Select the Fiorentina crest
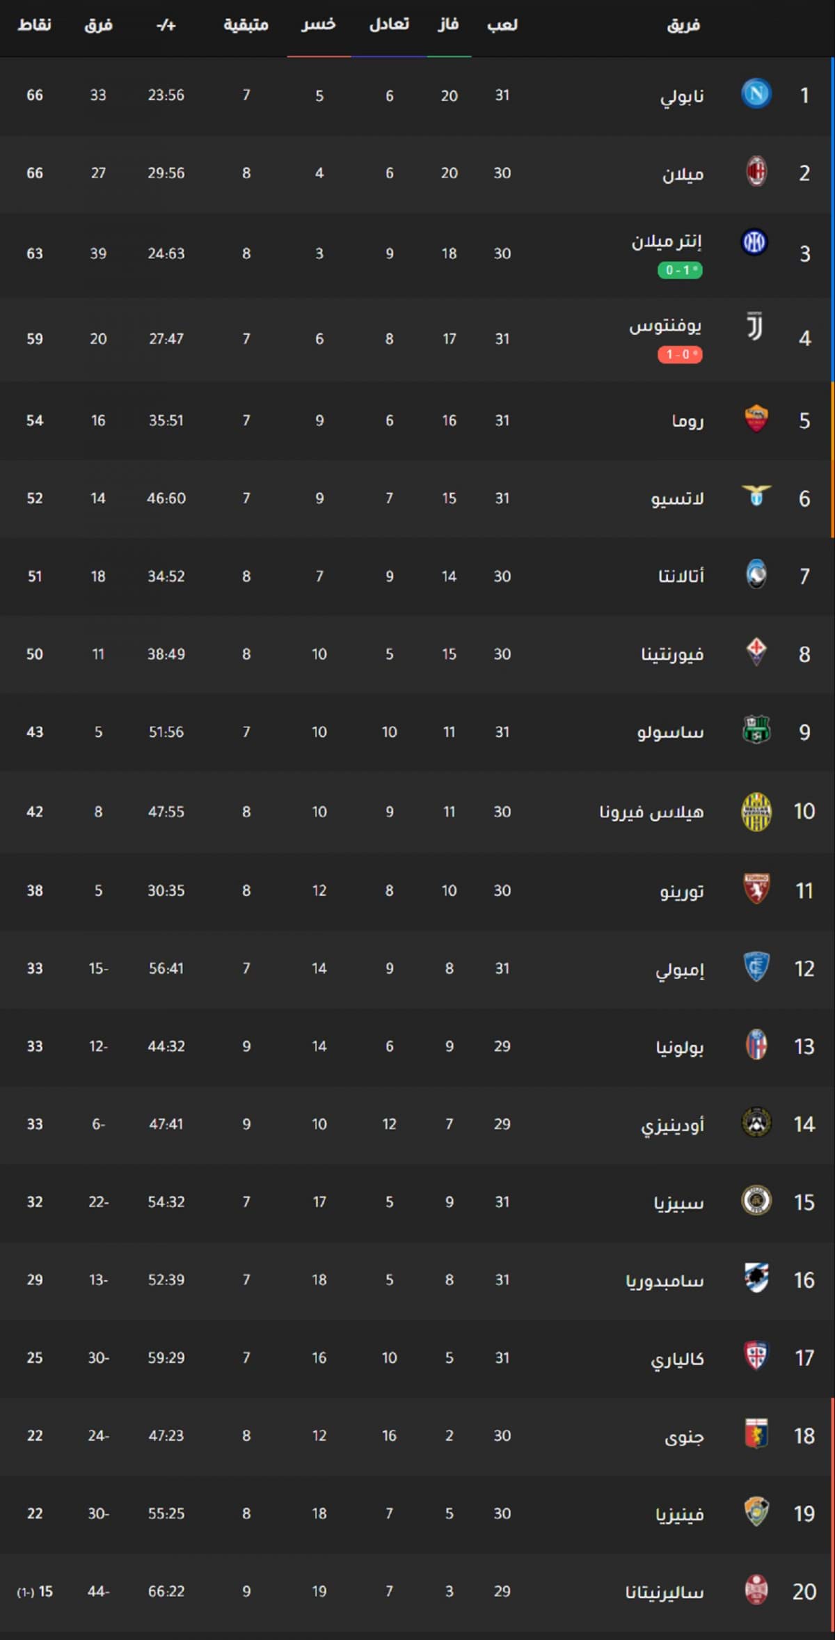The image size is (835, 1640). click(756, 653)
